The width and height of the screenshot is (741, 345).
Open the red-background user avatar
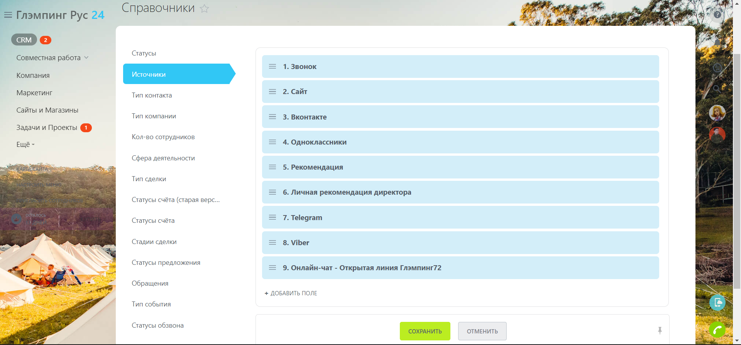[x=717, y=135]
